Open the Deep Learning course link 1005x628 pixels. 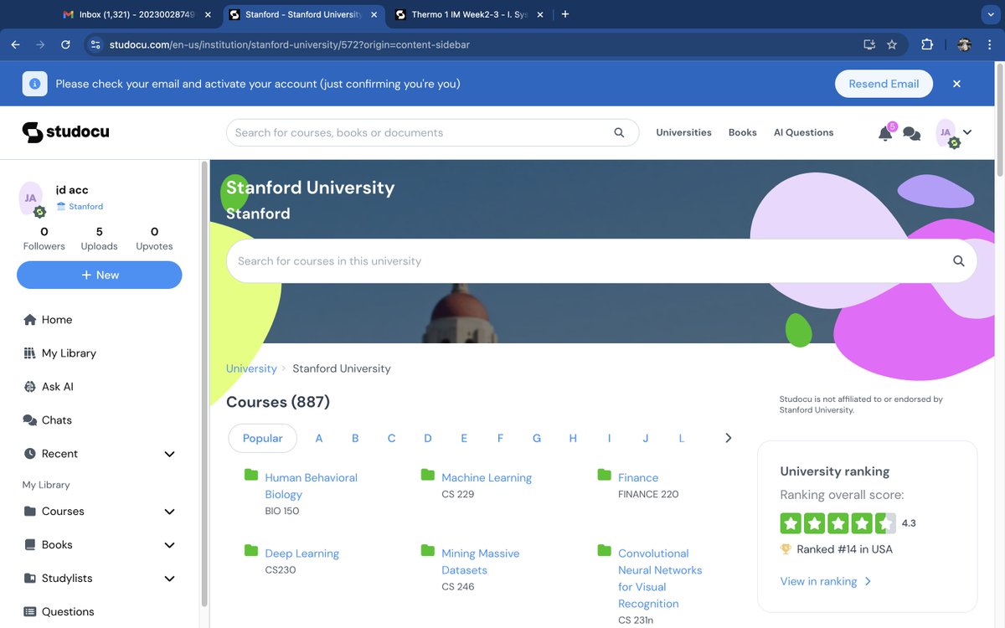301,553
